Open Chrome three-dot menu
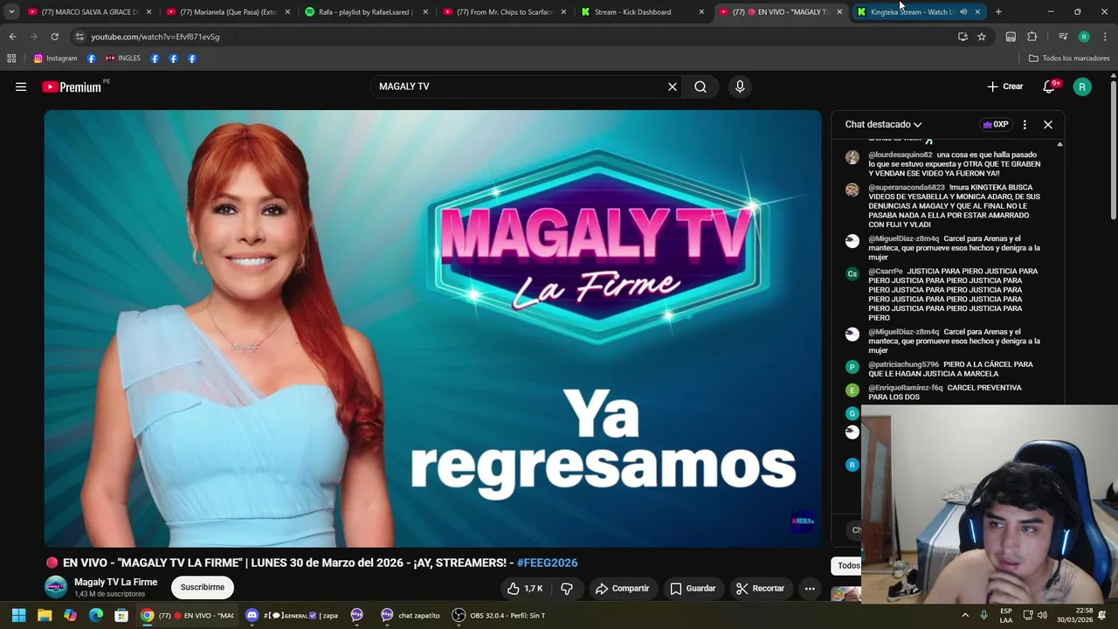Image resolution: width=1118 pixels, height=629 pixels. click(x=1106, y=37)
